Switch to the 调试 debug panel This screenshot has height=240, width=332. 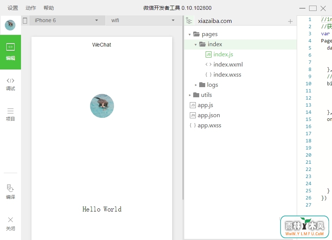point(11,85)
